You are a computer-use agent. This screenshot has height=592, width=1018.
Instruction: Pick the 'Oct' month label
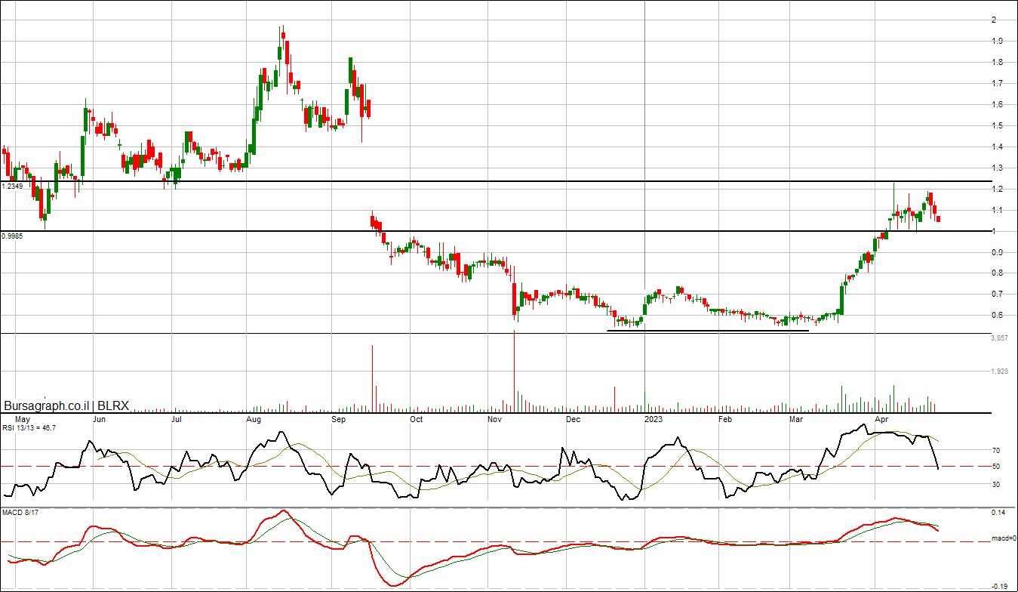point(416,418)
